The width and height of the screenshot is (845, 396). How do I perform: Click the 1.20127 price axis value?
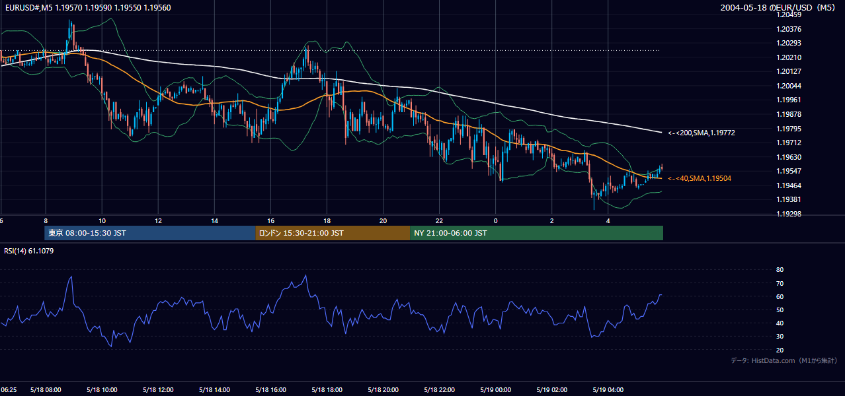pos(789,71)
